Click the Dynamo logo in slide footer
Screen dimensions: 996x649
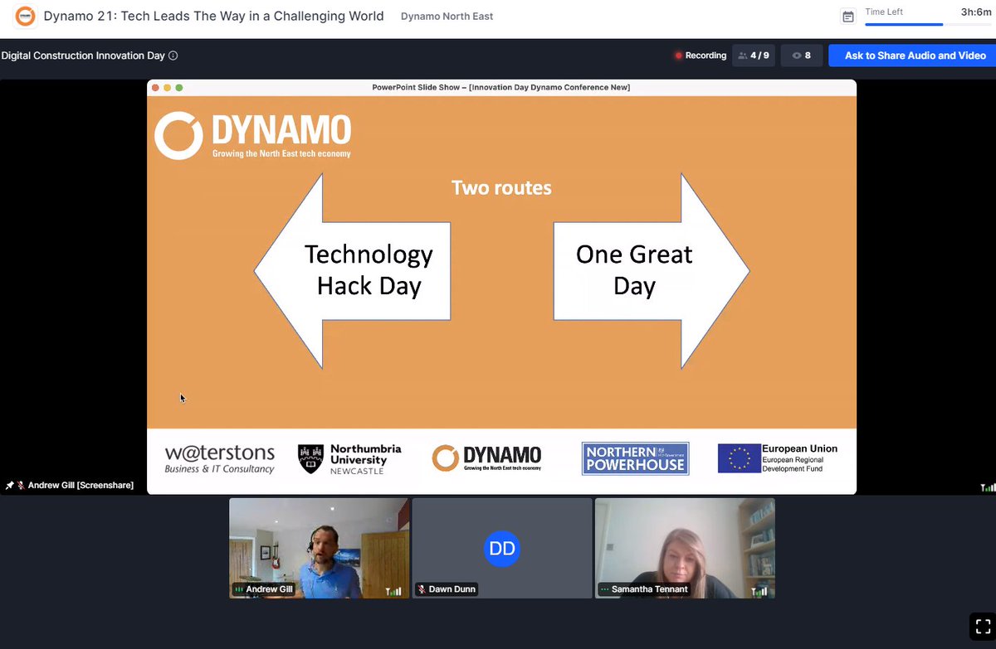[486, 458]
